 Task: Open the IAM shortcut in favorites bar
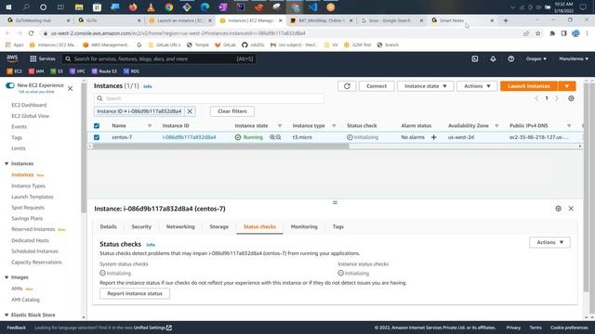(36, 71)
